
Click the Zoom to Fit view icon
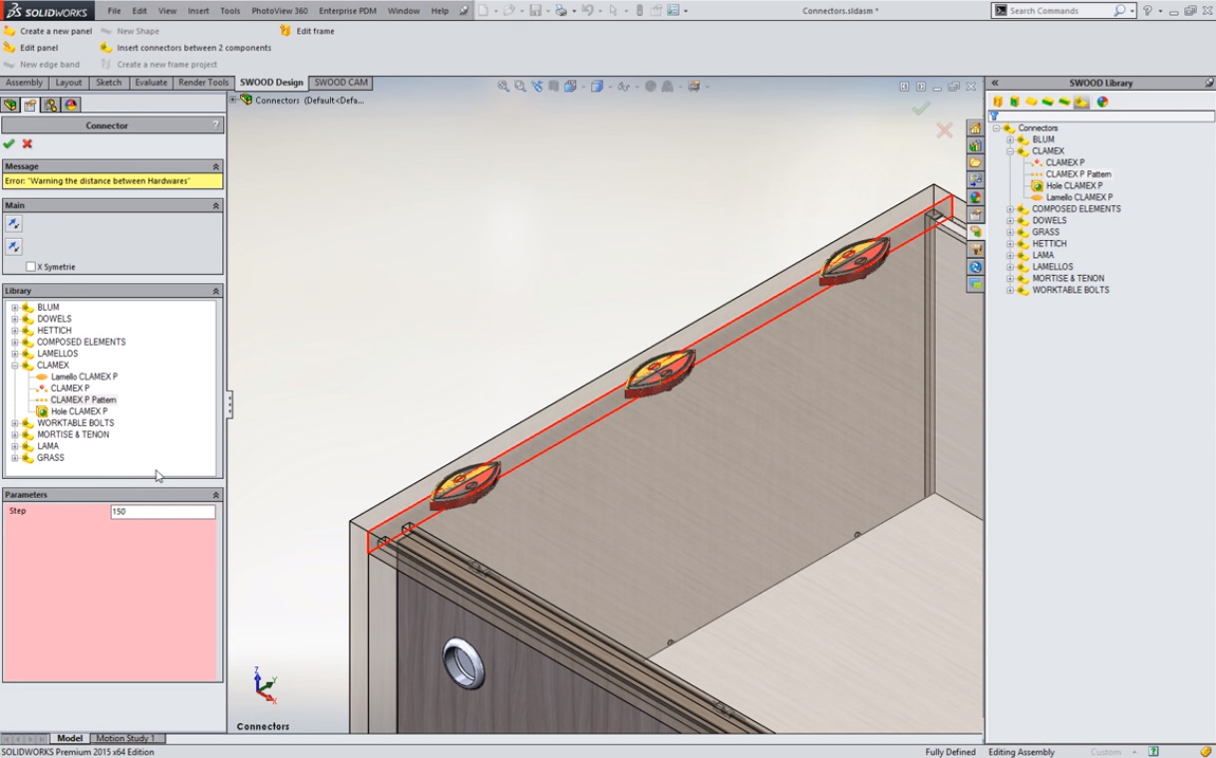503,87
